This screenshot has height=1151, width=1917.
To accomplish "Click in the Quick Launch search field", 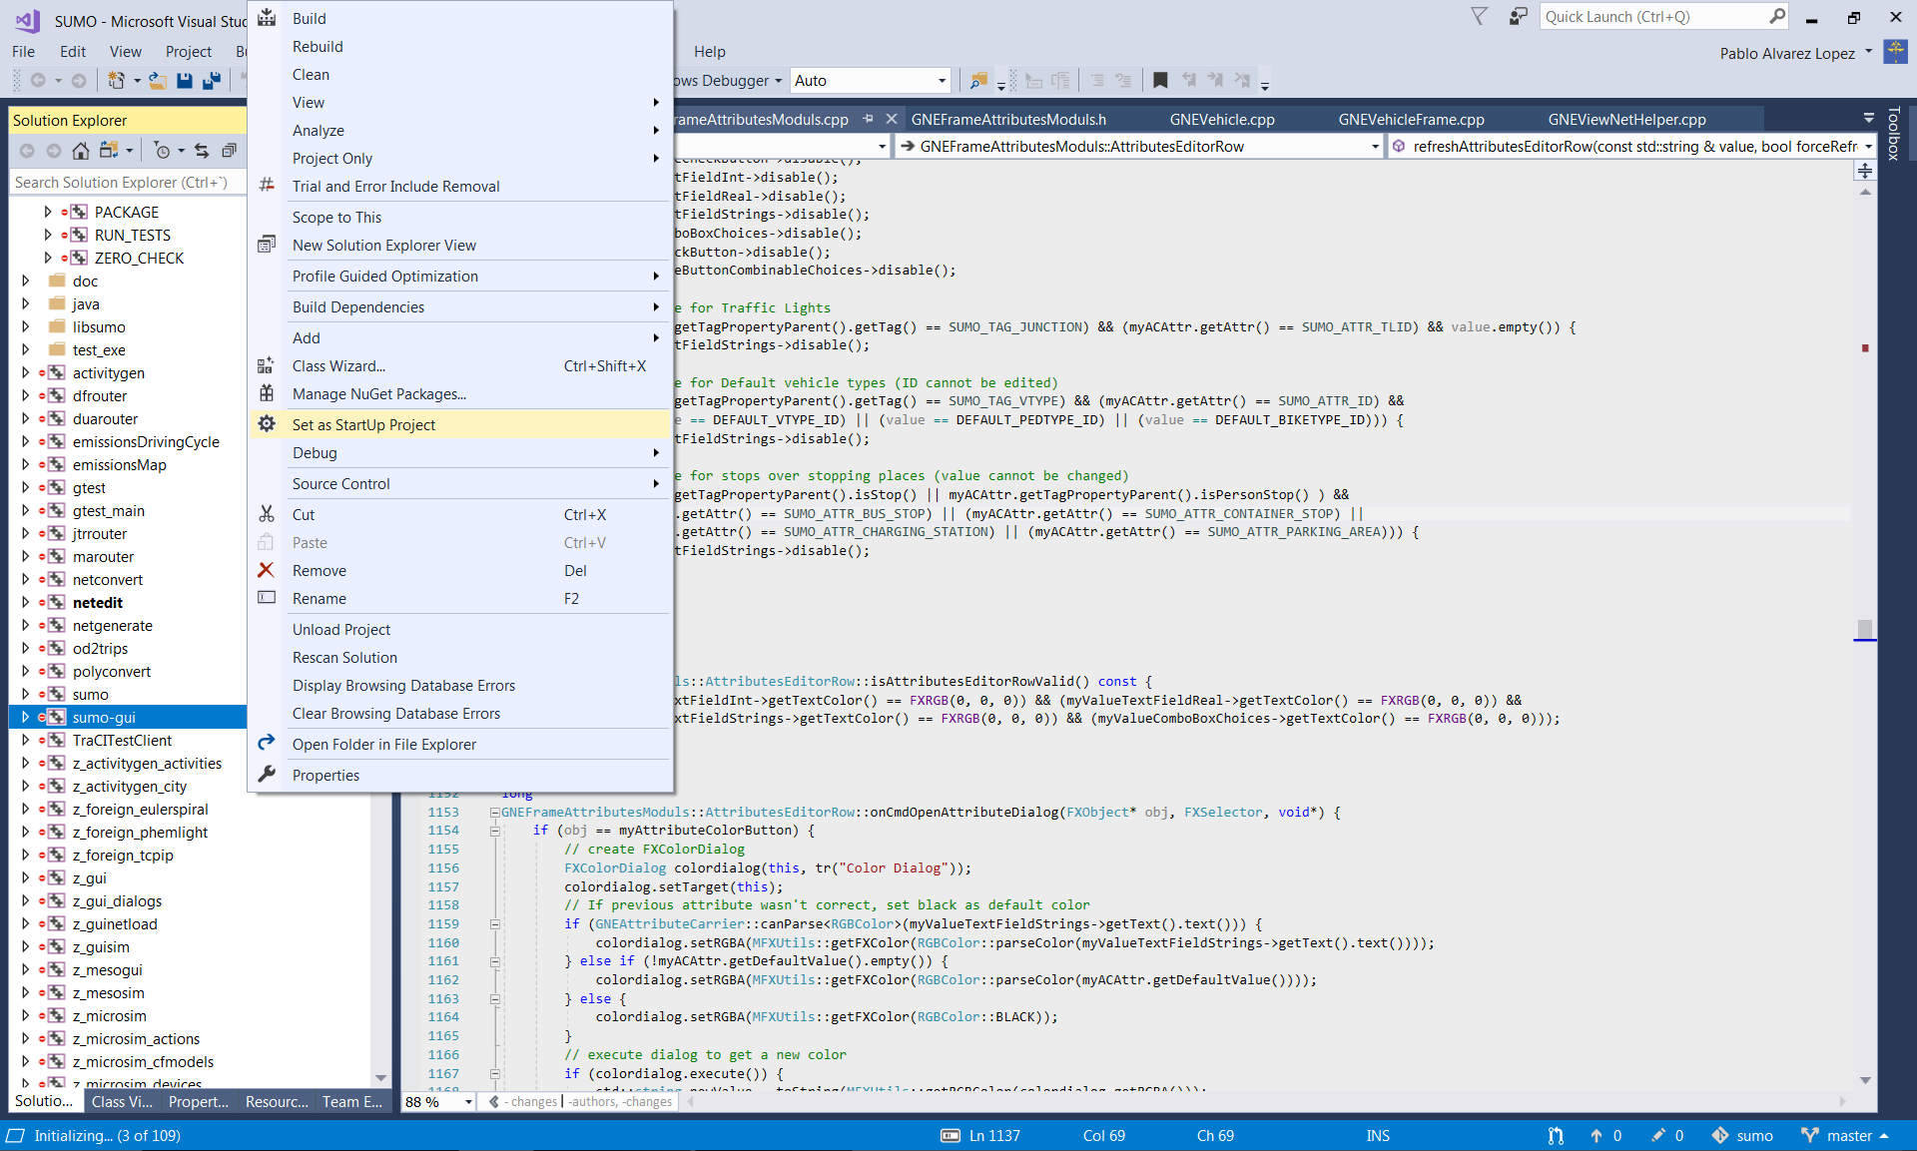I will click(1652, 16).
